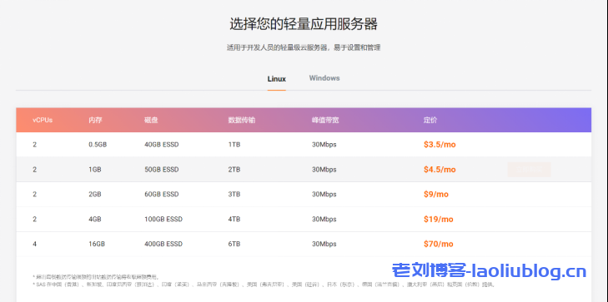Click the 峰值带宽 column header

click(x=325, y=120)
